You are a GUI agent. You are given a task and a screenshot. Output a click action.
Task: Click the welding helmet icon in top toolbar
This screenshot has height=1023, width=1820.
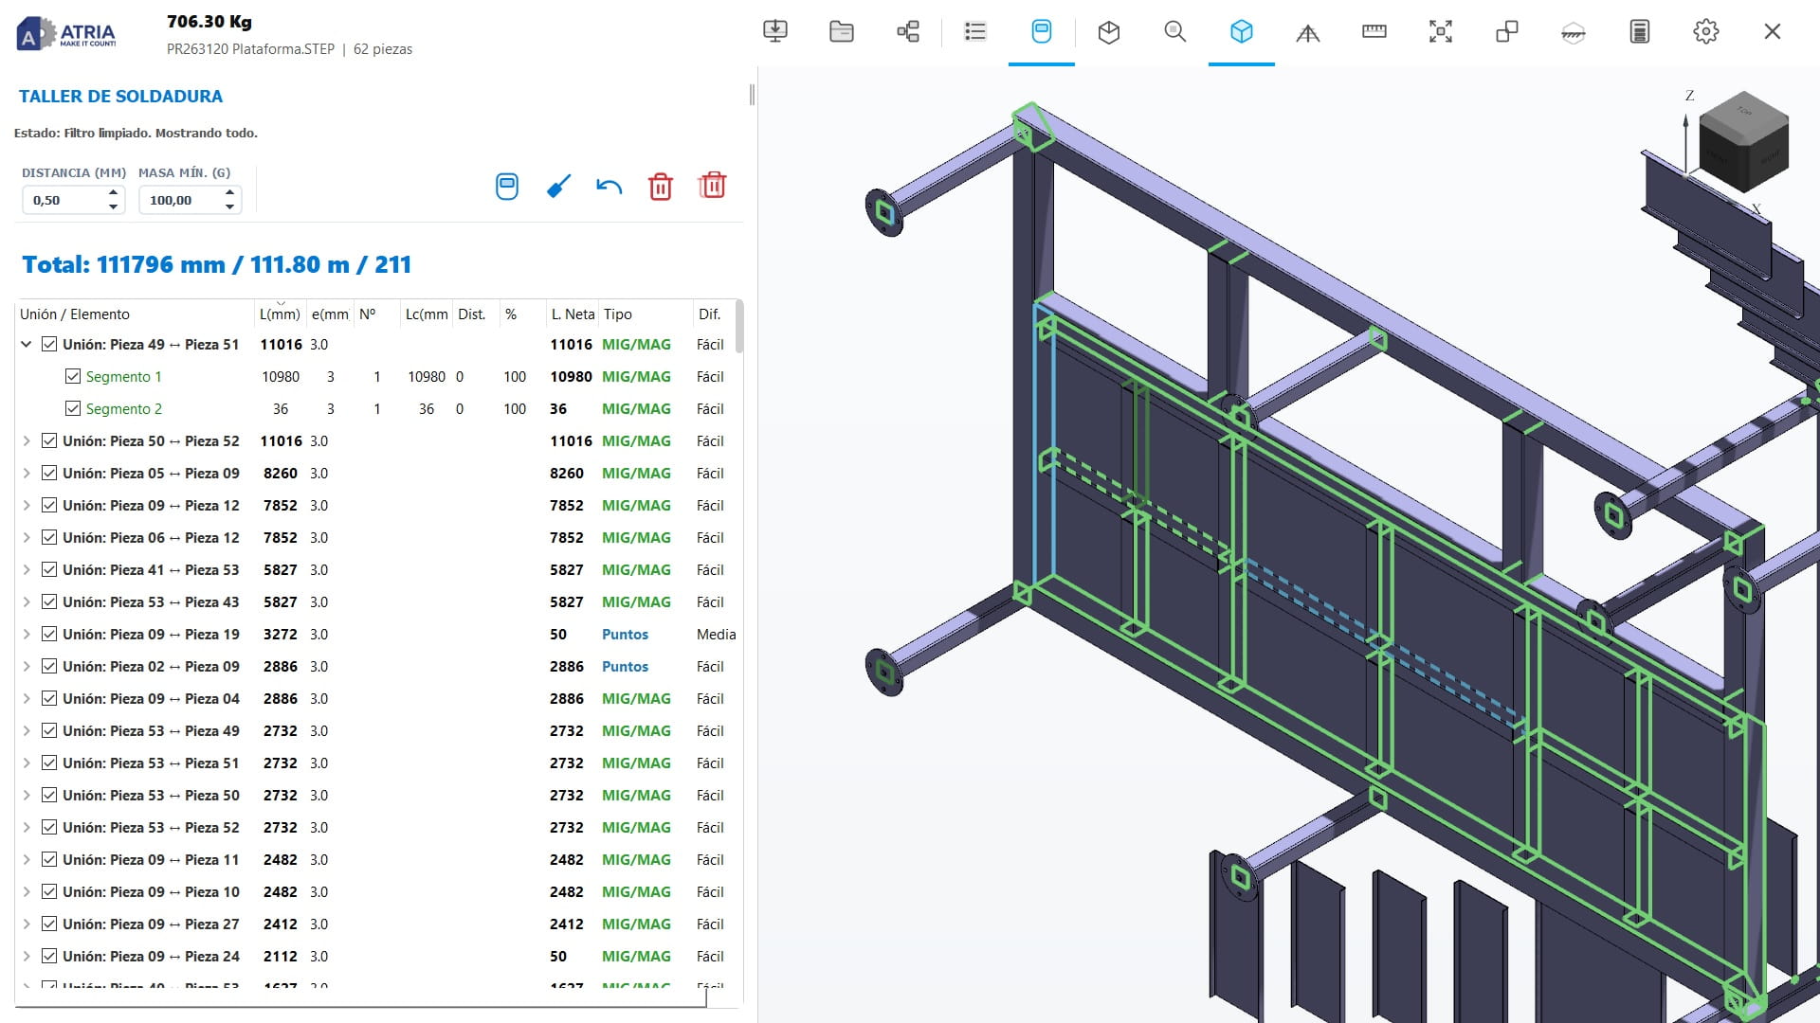[1041, 31]
